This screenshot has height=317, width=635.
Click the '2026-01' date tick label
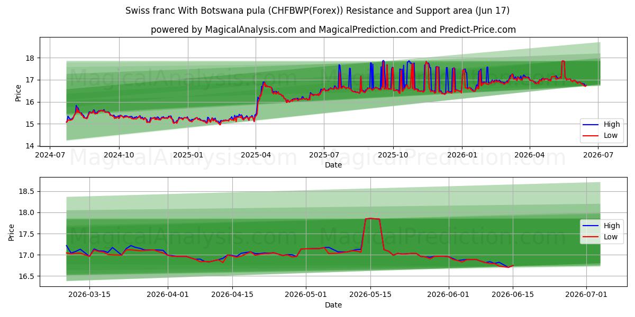[x=462, y=156]
